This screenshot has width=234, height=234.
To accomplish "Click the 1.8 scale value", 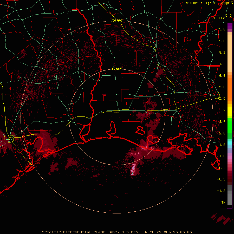I will 222,145.
